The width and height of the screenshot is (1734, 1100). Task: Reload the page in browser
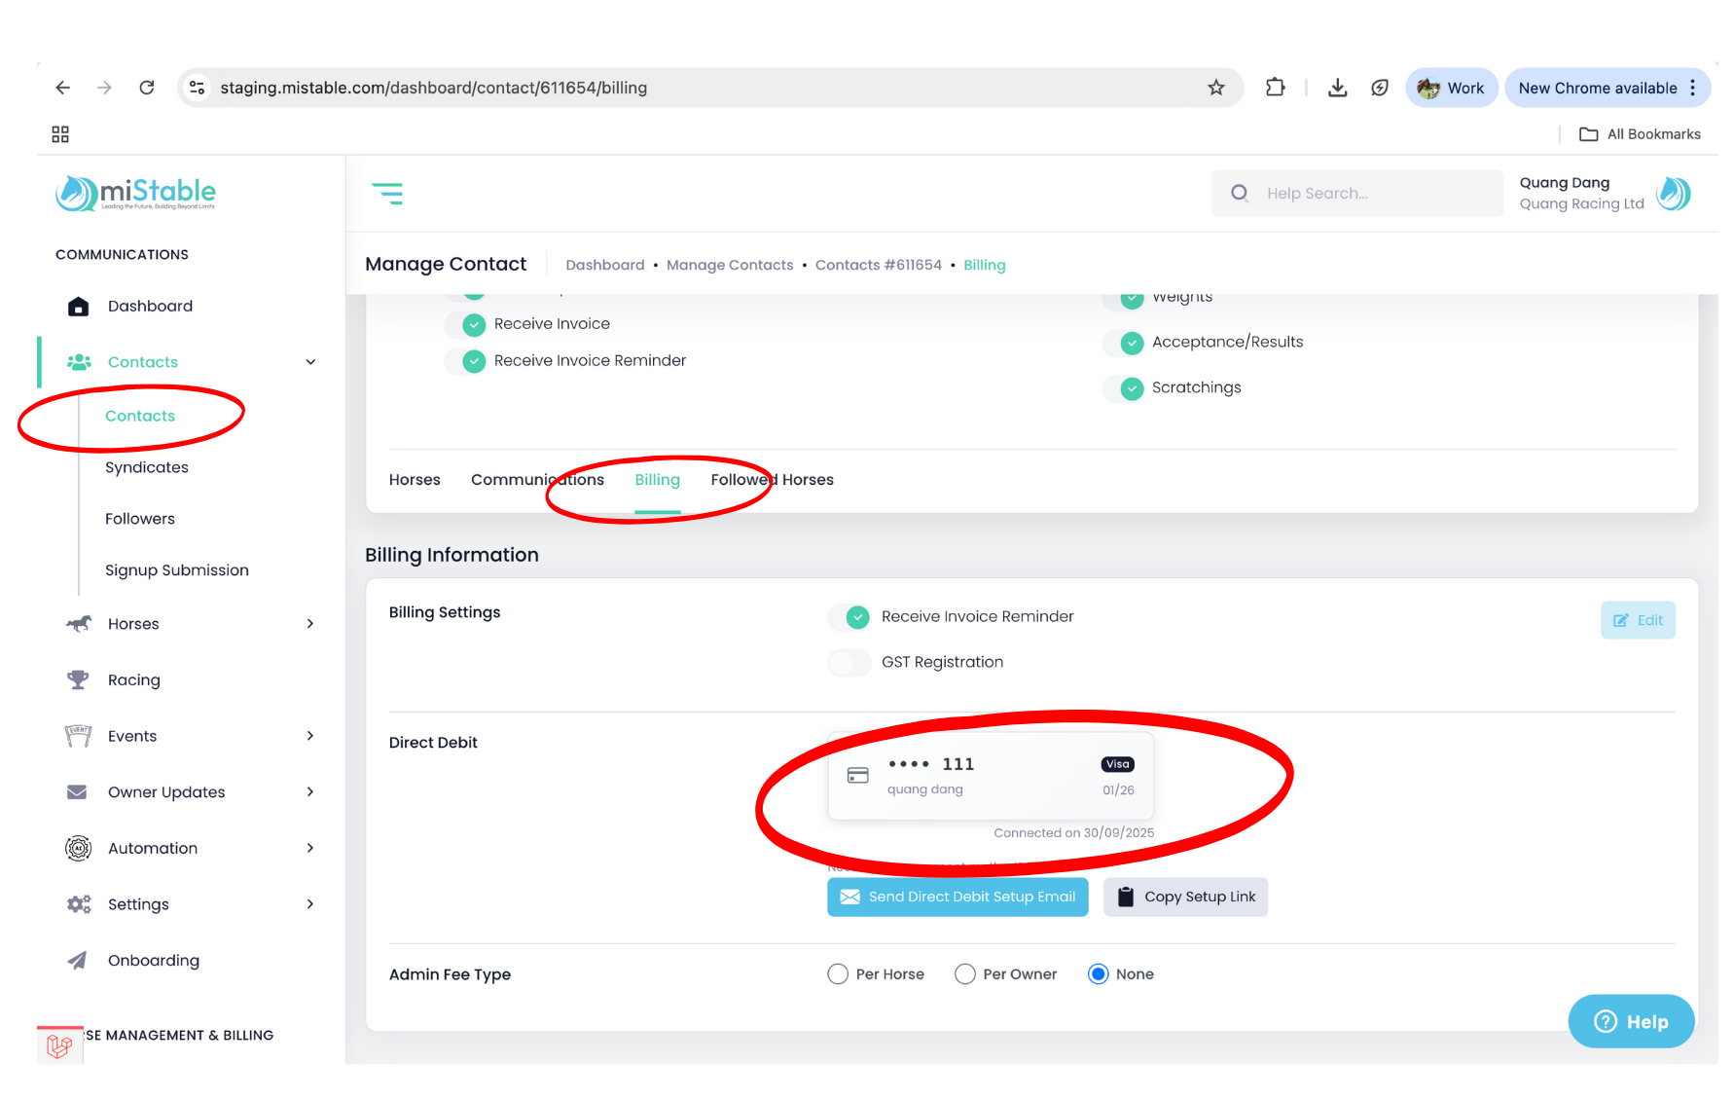click(147, 88)
